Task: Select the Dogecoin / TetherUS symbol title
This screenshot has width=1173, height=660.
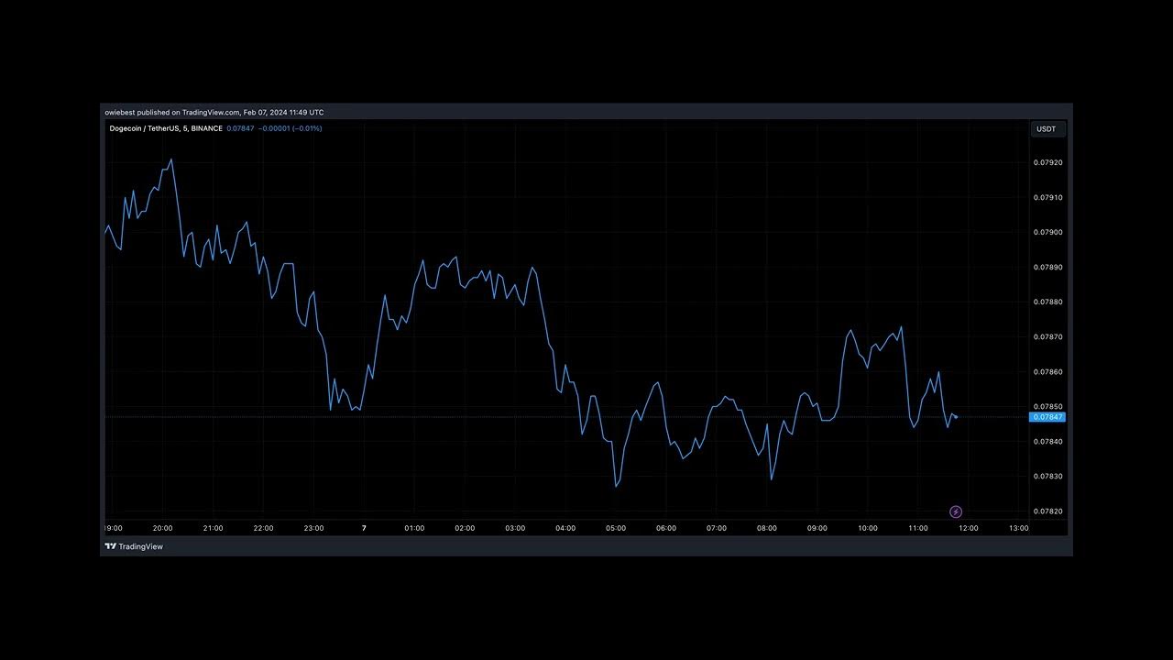Action: click(144, 128)
